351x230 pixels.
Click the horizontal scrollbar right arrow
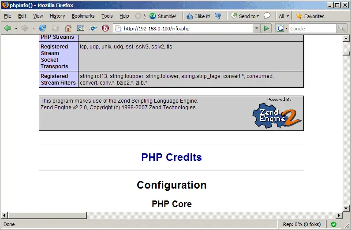click(x=339, y=215)
